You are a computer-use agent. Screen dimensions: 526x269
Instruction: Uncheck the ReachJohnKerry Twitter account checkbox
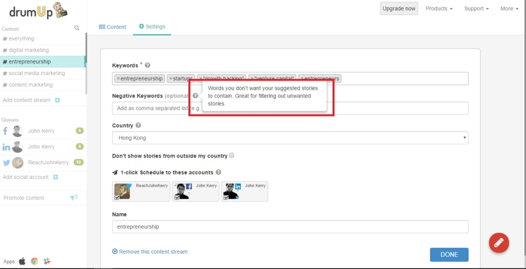point(117,197)
